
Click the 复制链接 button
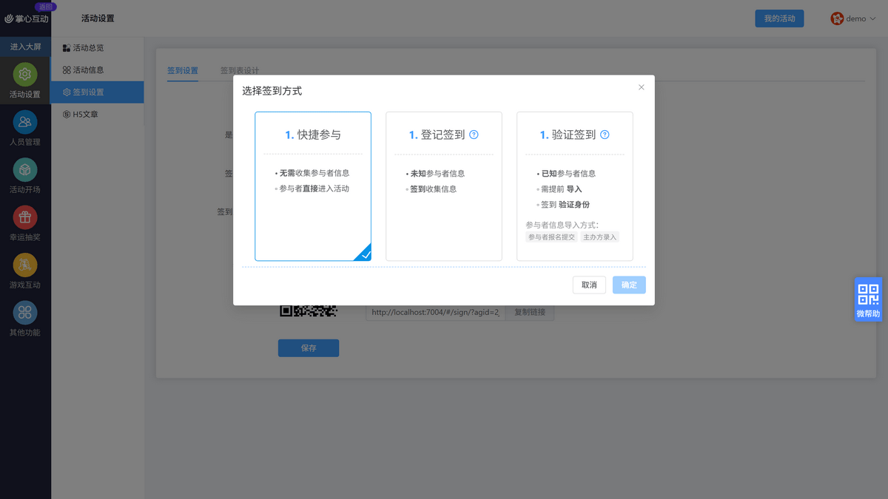[x=530, y=312]
